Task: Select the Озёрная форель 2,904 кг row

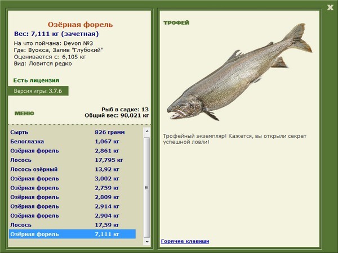Action: (72, 215)
